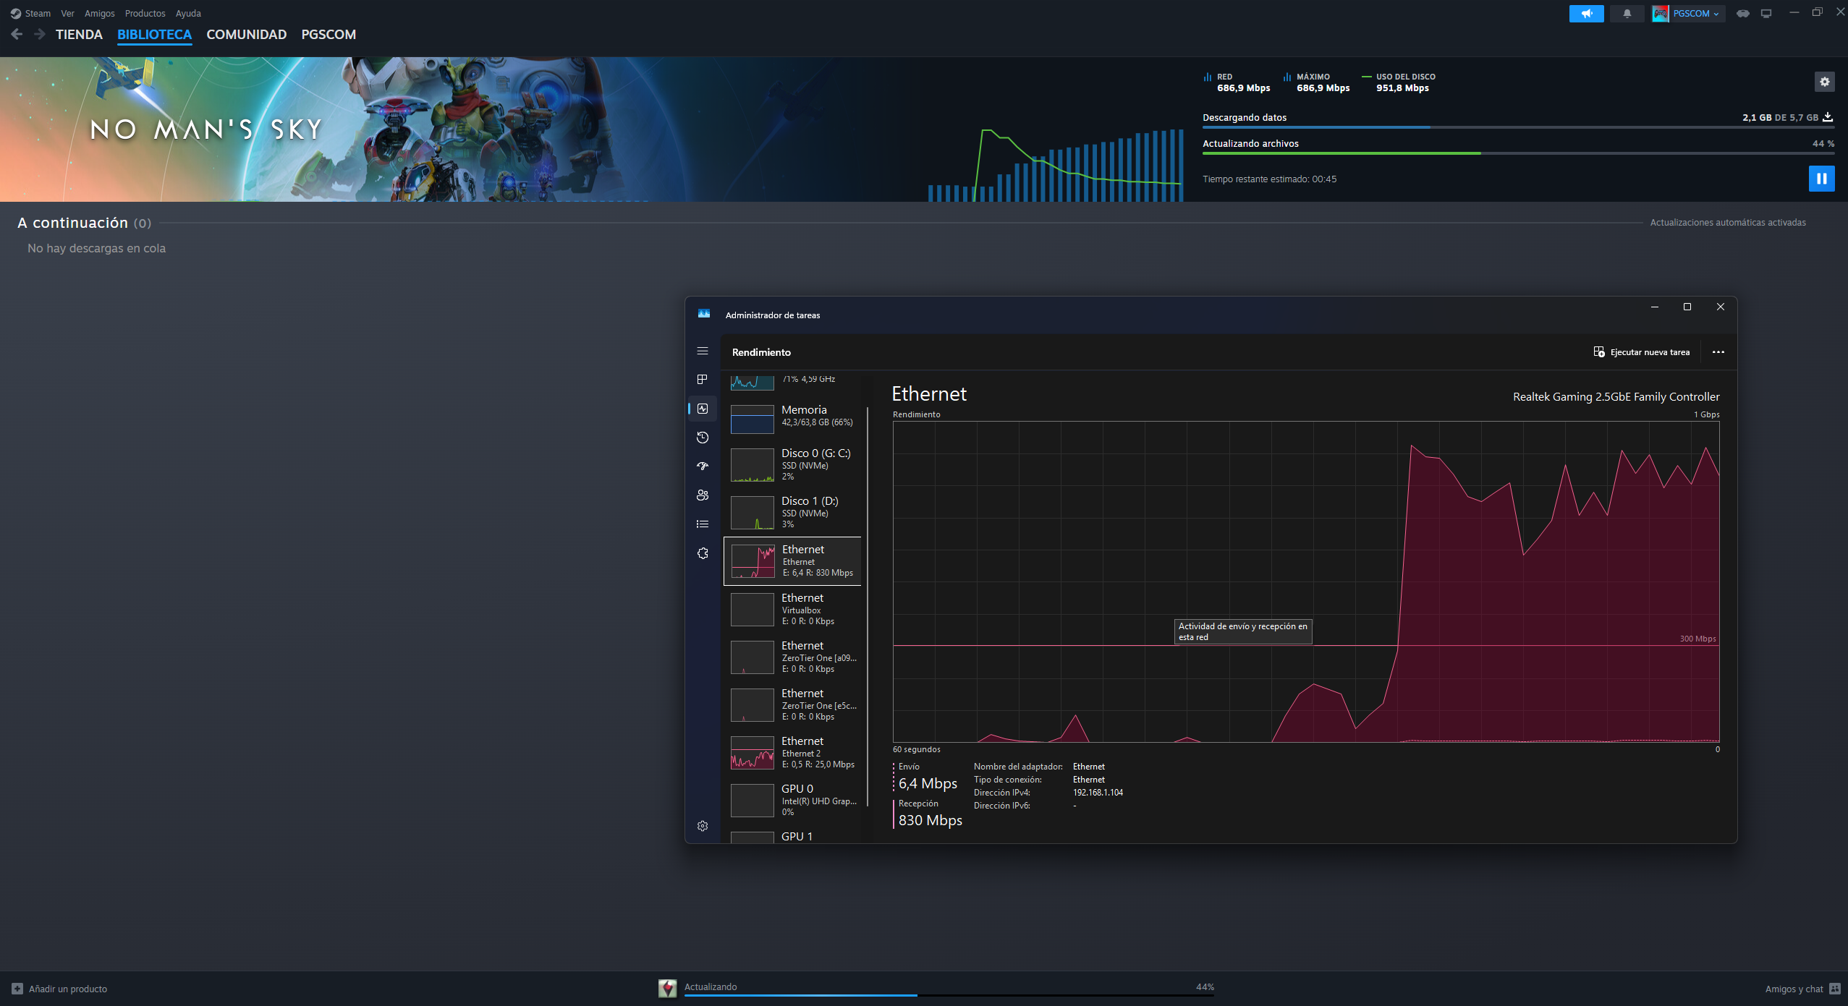The height and width of the screenshot is (1006, 1848).
Task: Open Task Manager Users page icon
Action: click(x=702, y=495)
